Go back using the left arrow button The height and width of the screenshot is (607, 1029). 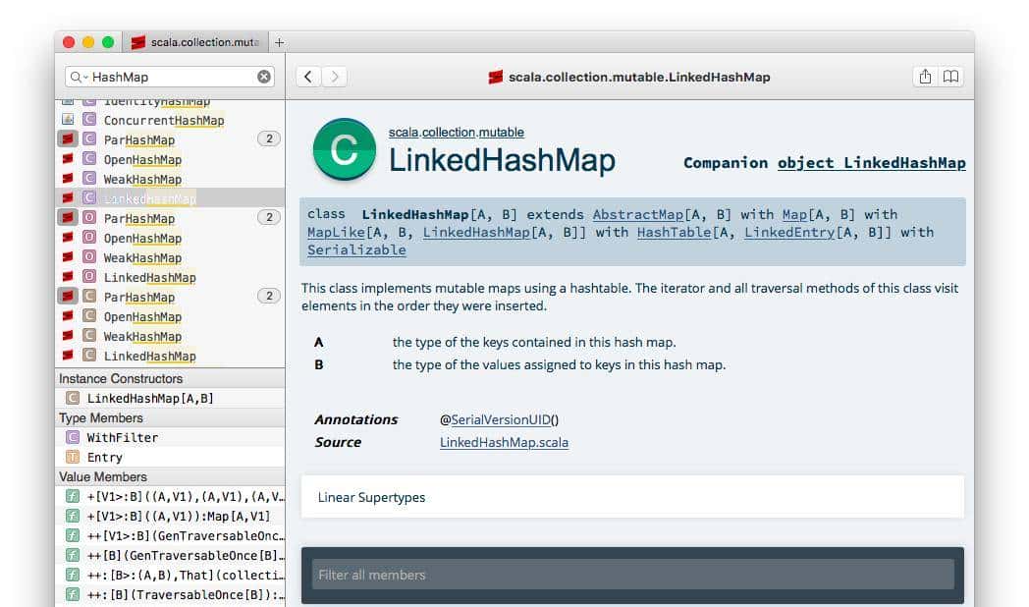(x=307, y=77)
